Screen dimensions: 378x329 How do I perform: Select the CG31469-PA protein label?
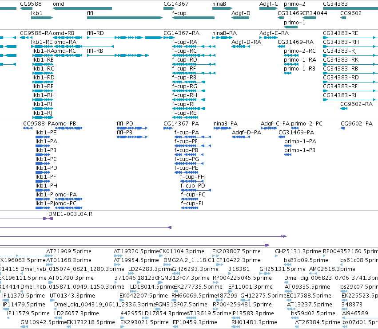tap(296, 133)
